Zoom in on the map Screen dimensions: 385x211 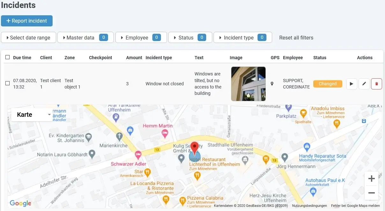(371, 179)
